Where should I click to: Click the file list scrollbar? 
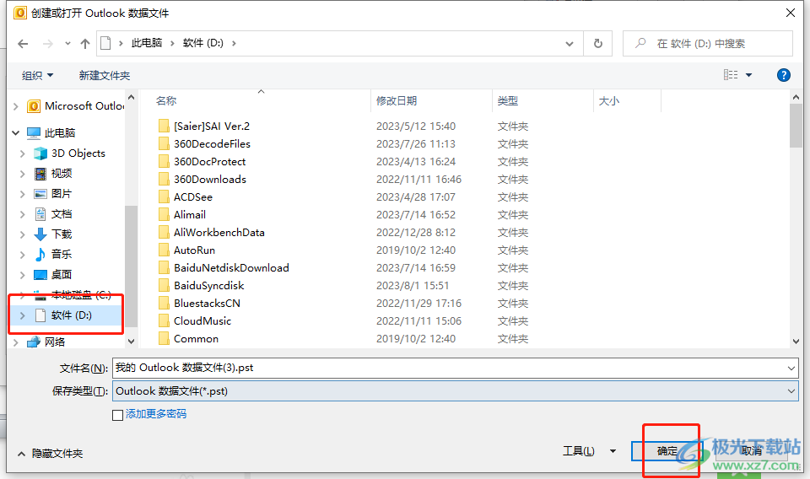pyautogui.click(x=796, y=126)
